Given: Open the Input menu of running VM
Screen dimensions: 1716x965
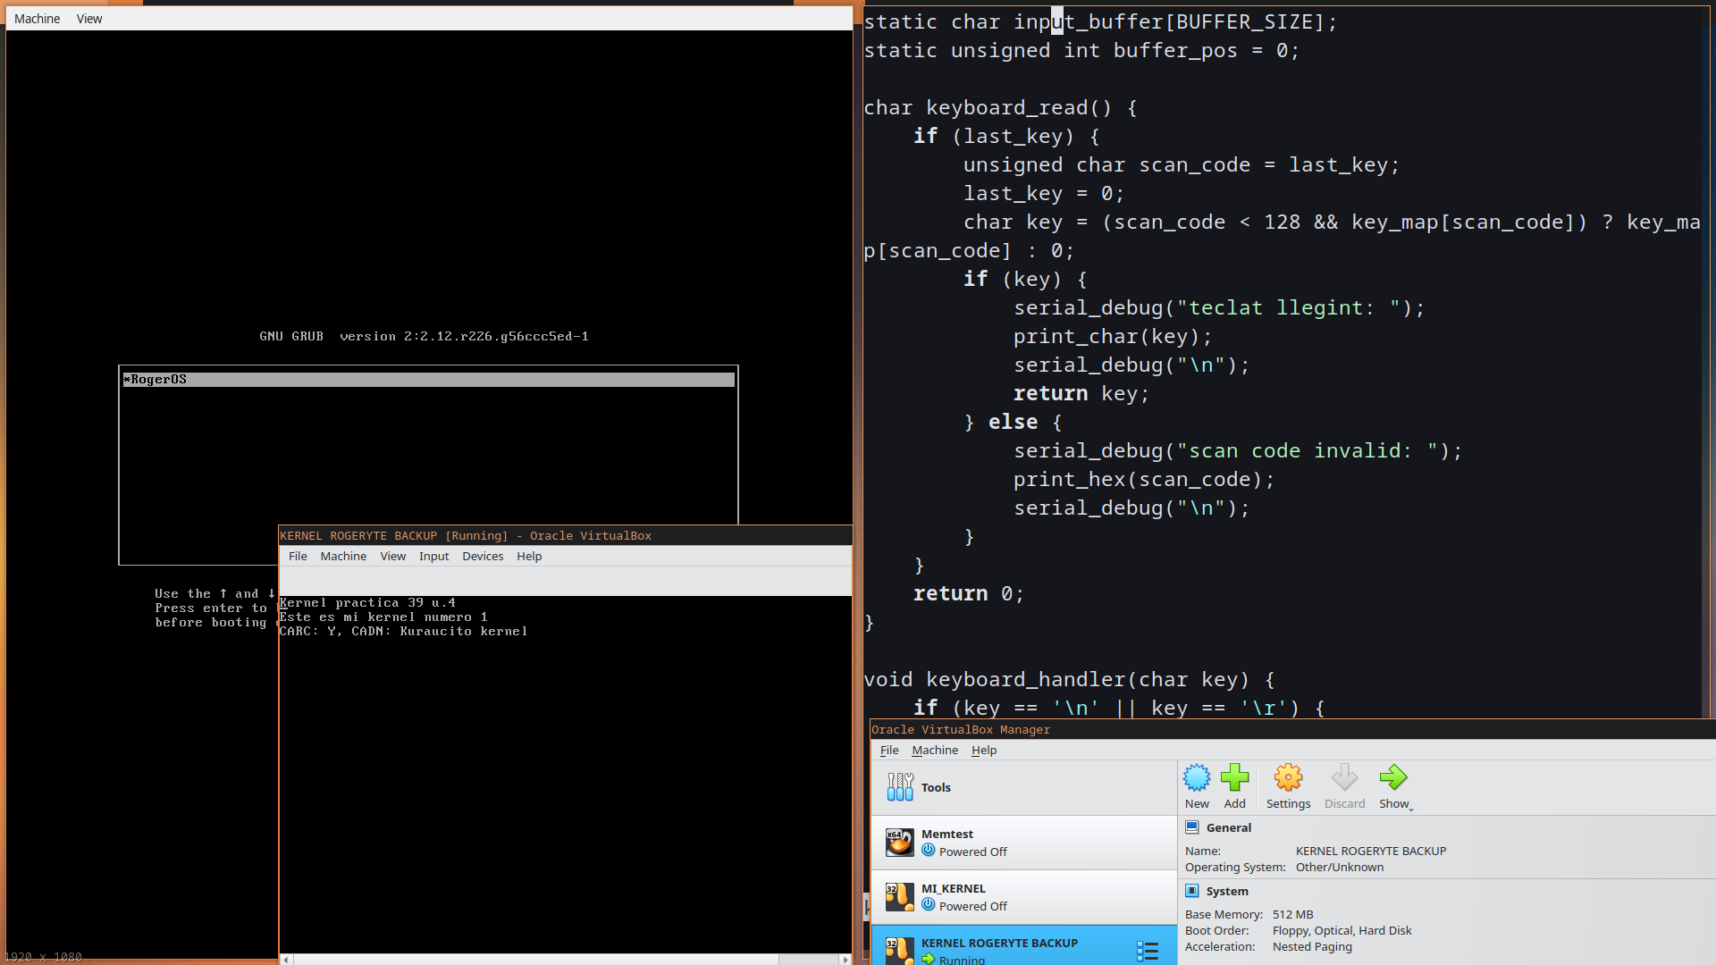Looking at the screenshot, I should point(433,556).
